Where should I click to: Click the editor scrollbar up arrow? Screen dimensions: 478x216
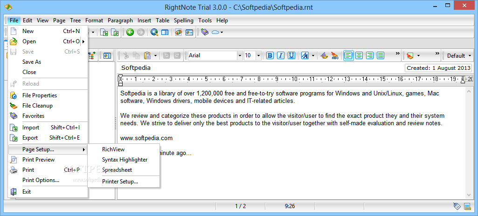[x=469, y=91]
